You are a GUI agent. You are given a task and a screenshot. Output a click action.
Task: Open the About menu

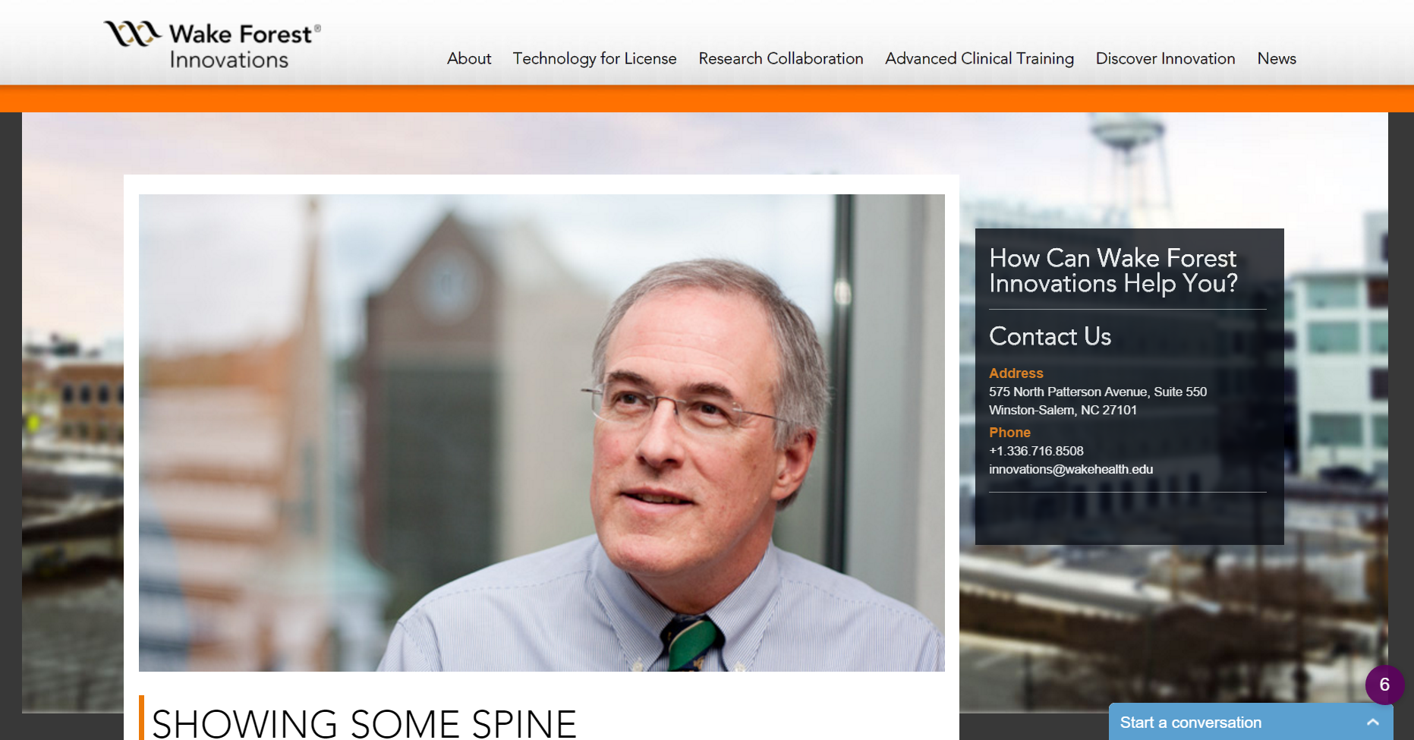(469, 58)
